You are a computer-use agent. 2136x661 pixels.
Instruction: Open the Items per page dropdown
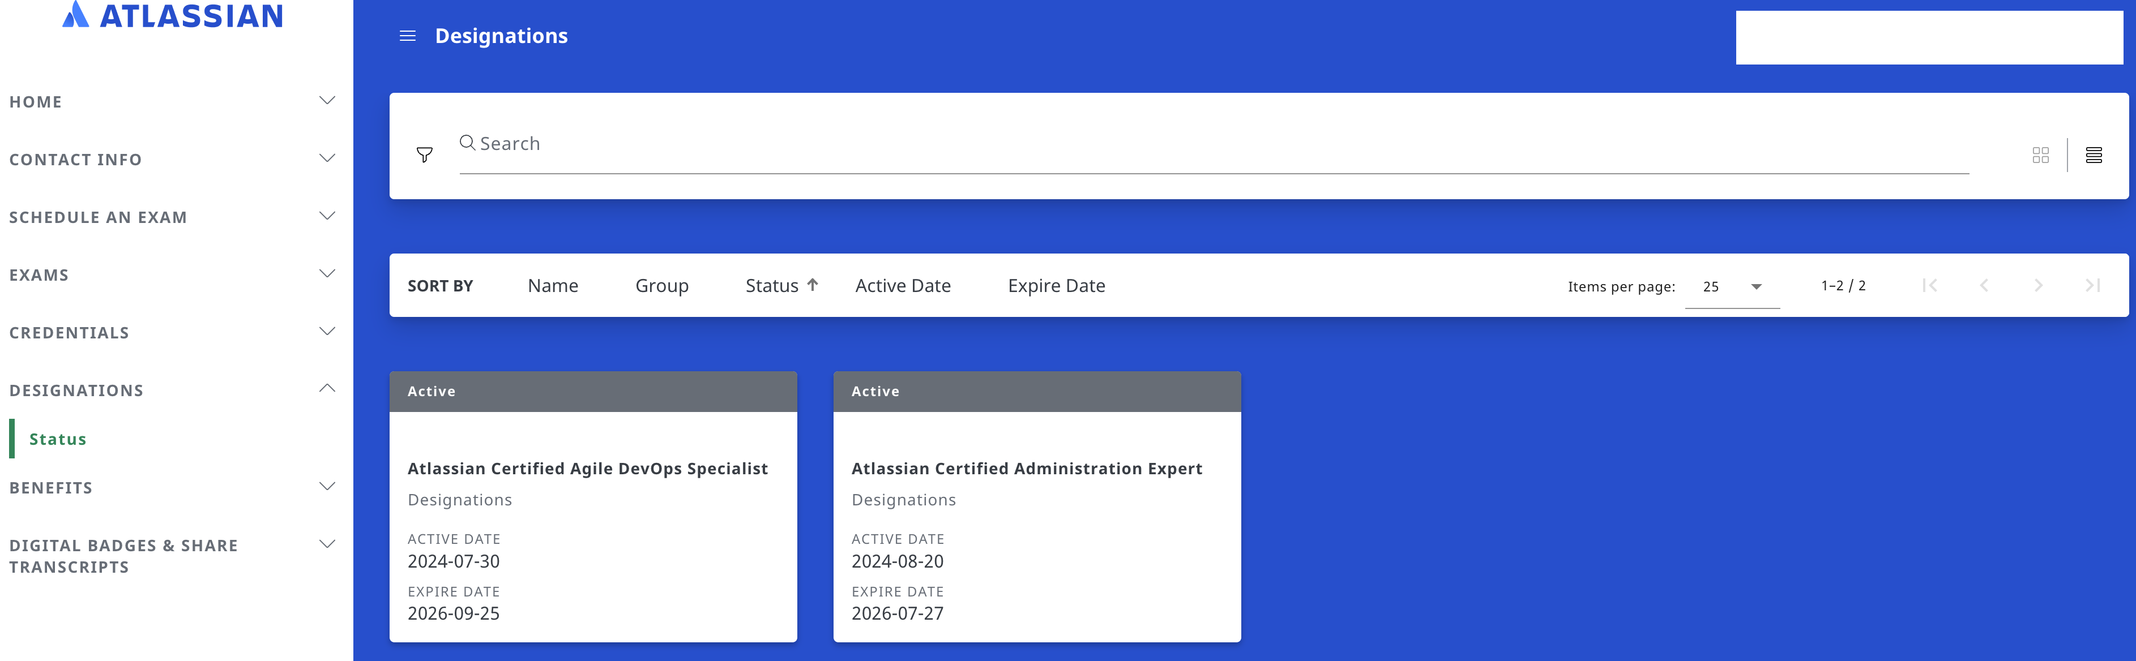click(x=1731, y=286)
